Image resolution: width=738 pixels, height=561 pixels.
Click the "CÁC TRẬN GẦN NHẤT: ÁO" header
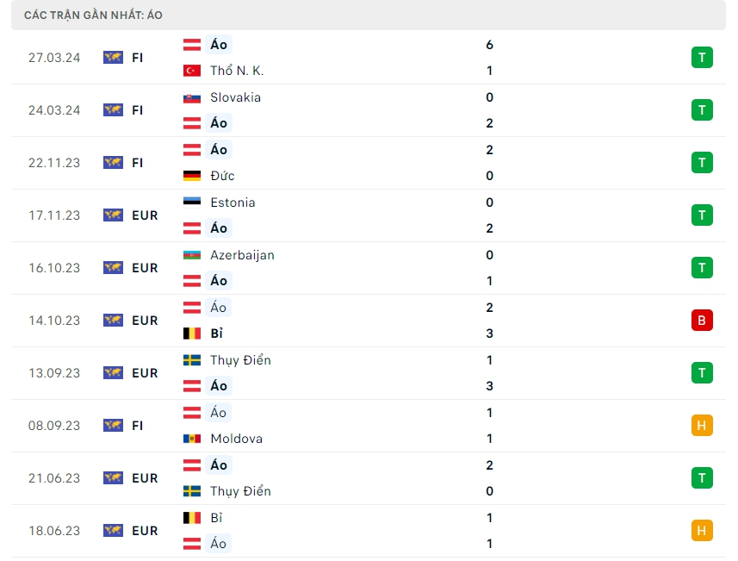coord(93,16)
